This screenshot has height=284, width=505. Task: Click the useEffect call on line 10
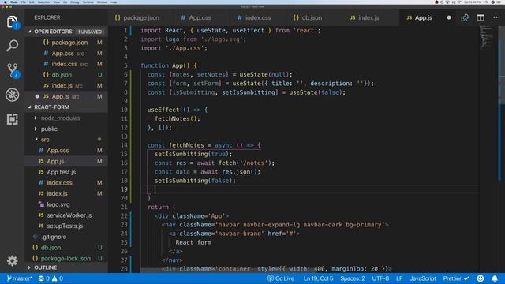(178, 110)
